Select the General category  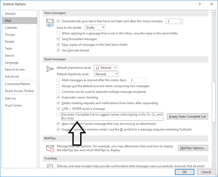[x=20, y=14]
